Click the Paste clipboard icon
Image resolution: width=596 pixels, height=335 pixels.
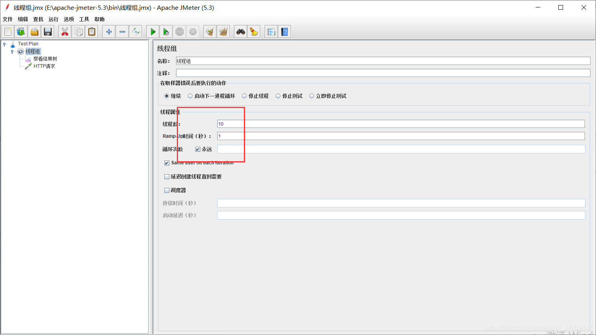click(x=92, y=32)
